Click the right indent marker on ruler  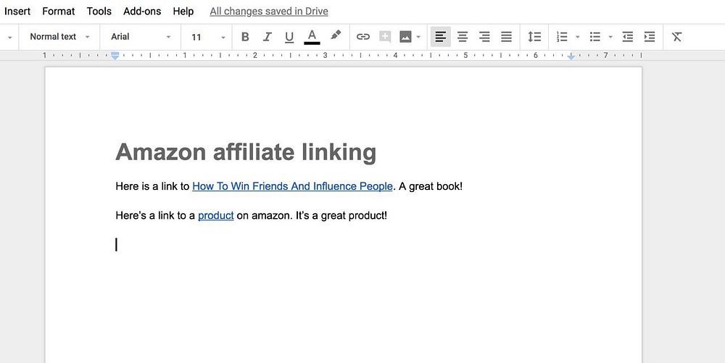point(571,57)
